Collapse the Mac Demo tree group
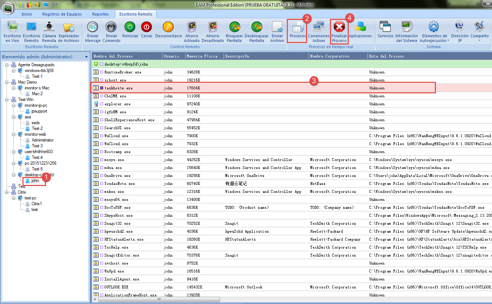 (7, 82)
